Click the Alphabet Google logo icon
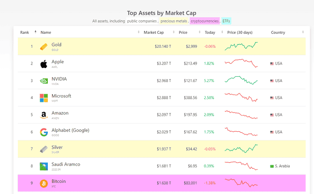The width and height of the screenshot is (314, 194). tap(44, 132)
